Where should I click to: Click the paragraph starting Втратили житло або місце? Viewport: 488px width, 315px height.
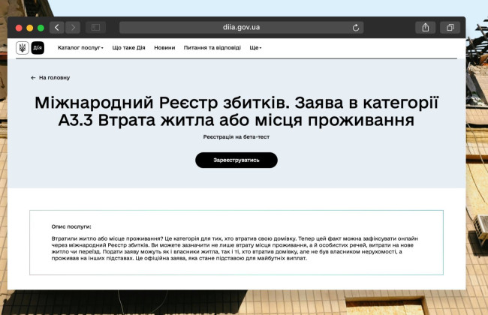click(x=235, y=248)
